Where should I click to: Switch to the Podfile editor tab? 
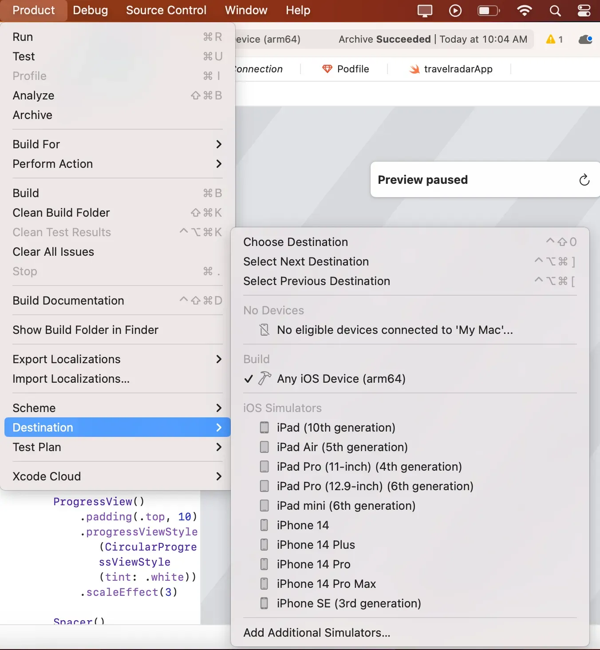345,69
